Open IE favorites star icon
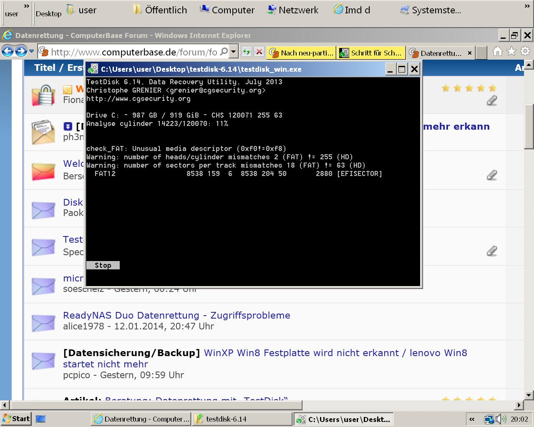Viewport: 534px width, 427px height. pyautogui.click(x=511, y=51)
